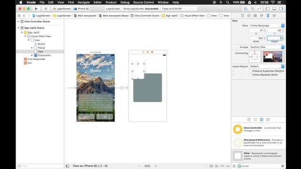This screenshot has width=301, height=169.
Task: Show the Assistant editor
Action: [x=253, y=8]
